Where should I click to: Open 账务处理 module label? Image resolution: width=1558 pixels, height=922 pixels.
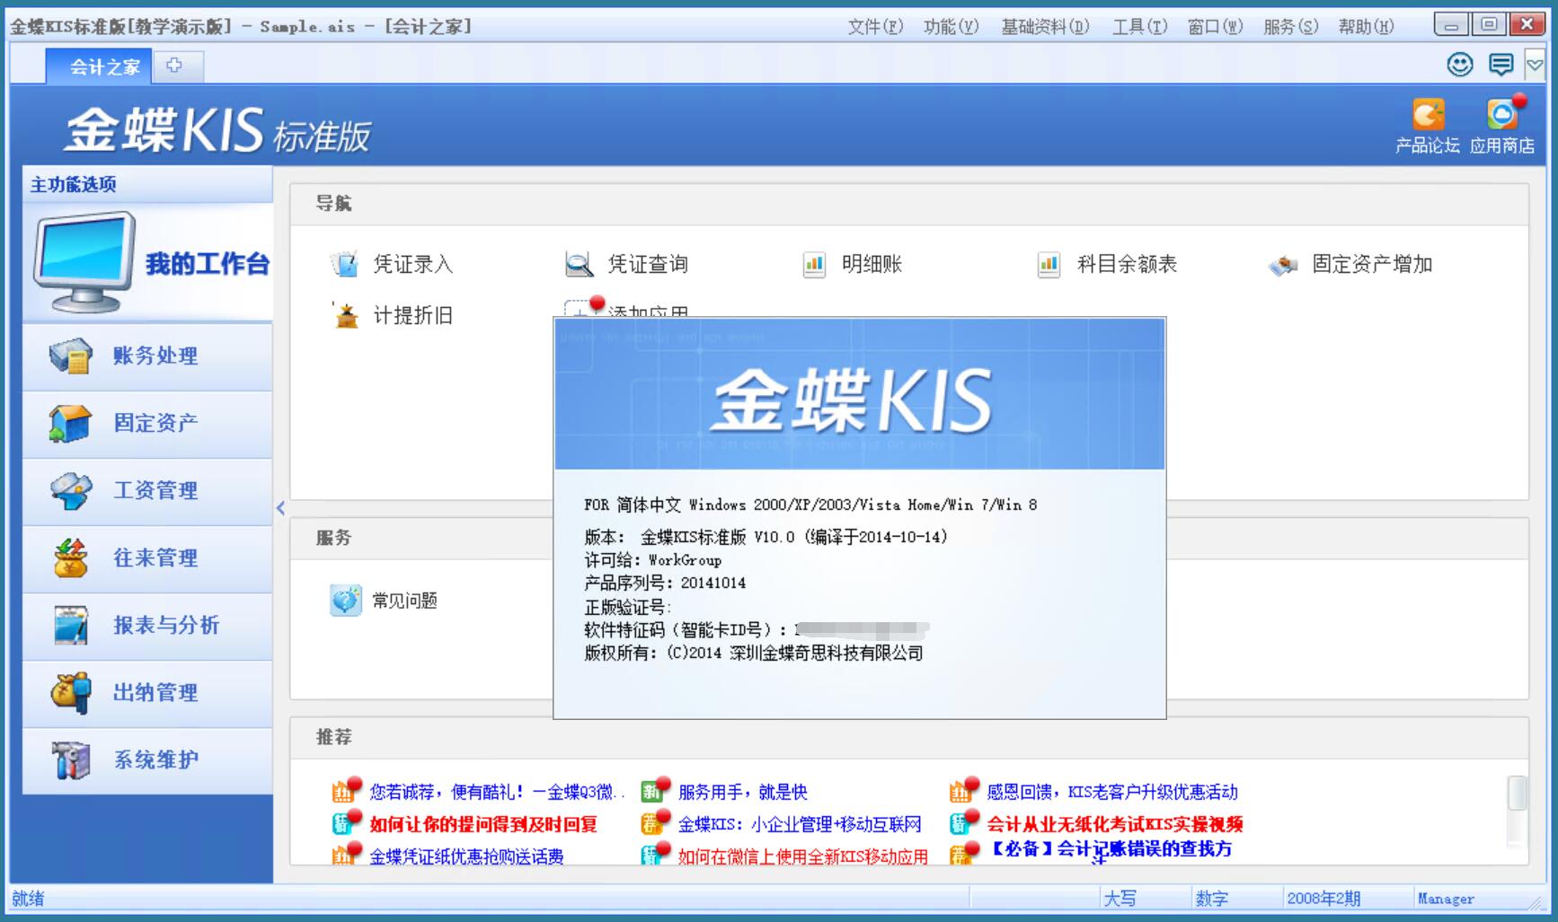click(x=155, y=356)
